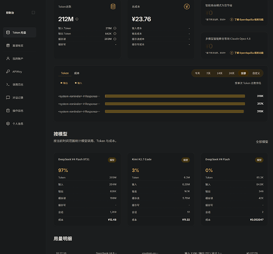This screenshot has height=254, width=273.
Task: Click info icon next to 842K output tokens
Action: tap(115, 34)
